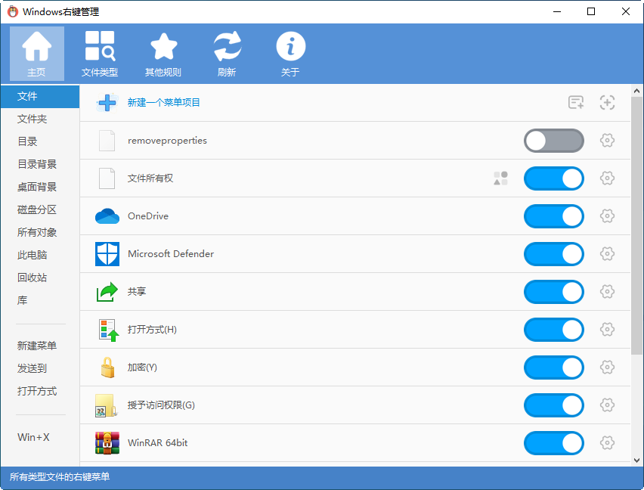Click the vertical scrollbar thumb
Screen dimensions: 644x490
tap(636, 225)
